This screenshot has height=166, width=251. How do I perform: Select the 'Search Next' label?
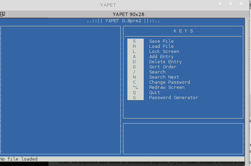click(164, 77)
